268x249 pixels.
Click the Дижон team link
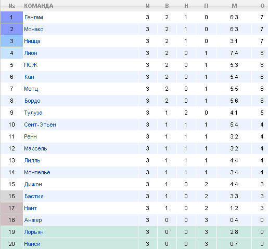(33, 184)
